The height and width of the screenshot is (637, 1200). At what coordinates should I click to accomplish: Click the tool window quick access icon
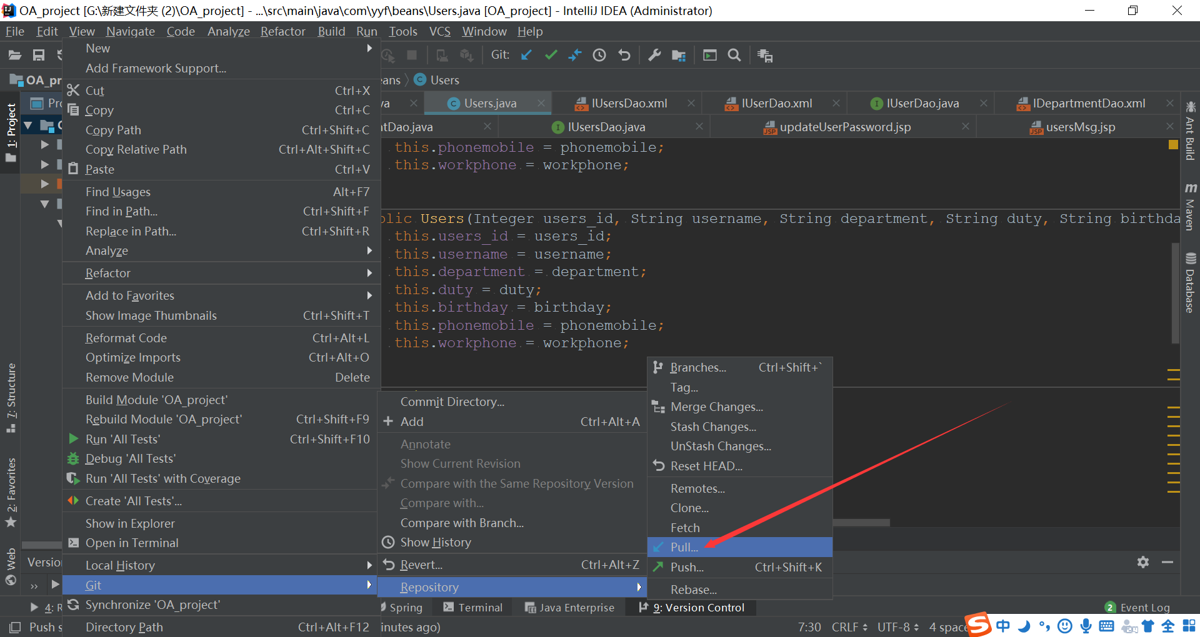[15, 627]
